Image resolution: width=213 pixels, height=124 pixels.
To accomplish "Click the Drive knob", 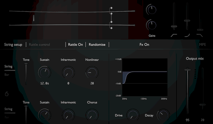I will click(x=133, y=115).
